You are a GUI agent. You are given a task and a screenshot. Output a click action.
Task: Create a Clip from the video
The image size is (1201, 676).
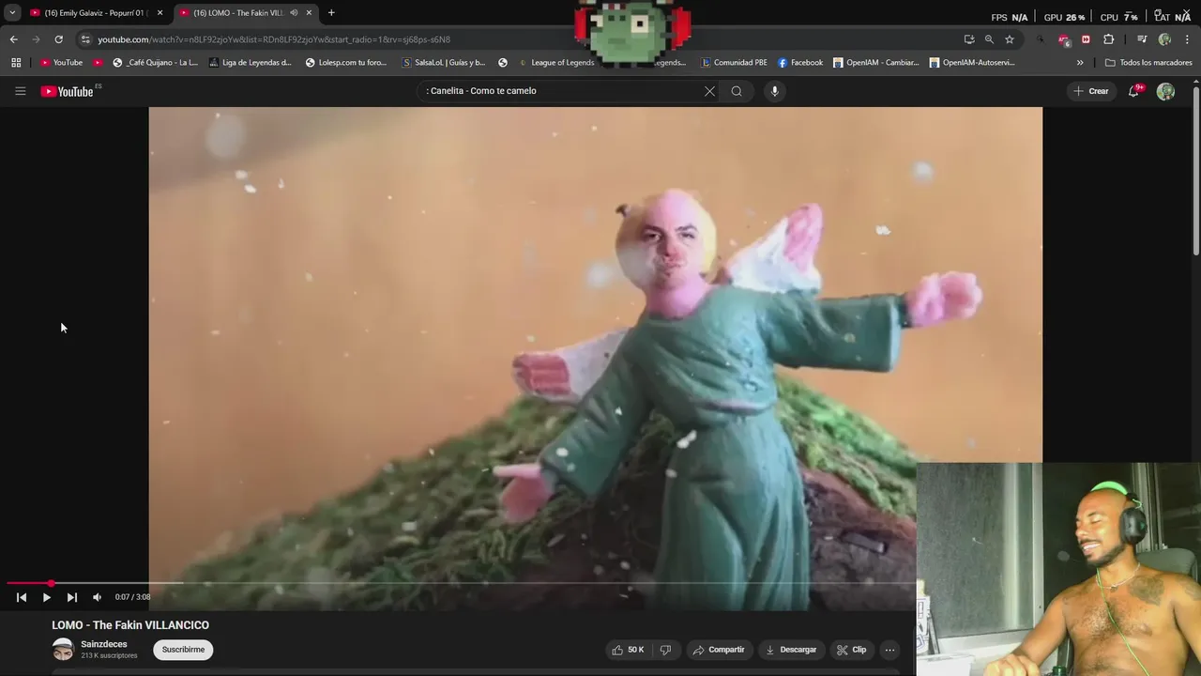click(x=851, y=650)
